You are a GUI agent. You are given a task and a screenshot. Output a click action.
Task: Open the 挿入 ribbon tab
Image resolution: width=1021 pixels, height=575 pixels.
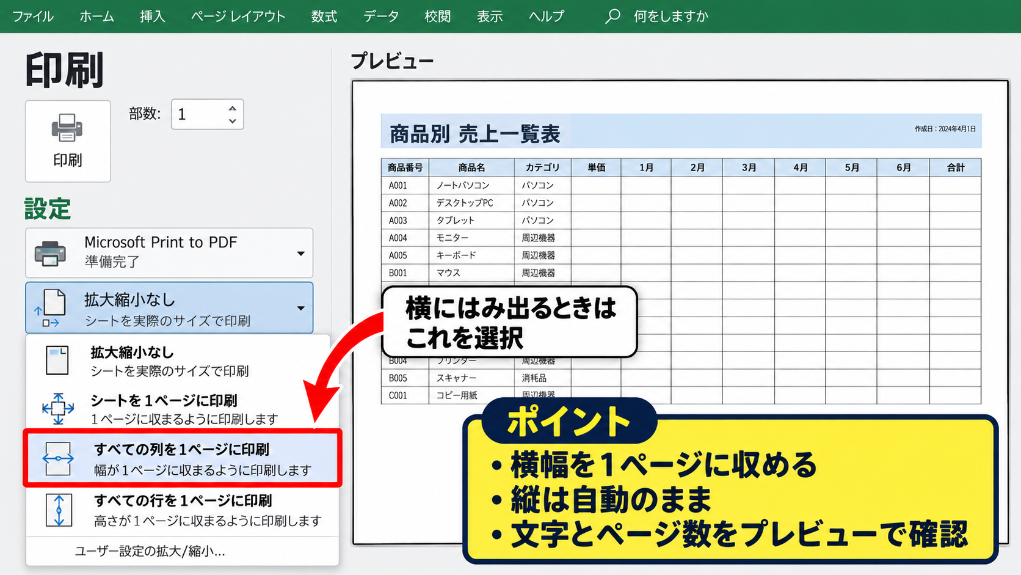coord(153,16)
